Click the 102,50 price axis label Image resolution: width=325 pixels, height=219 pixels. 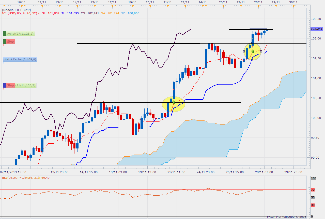(316, 19)
